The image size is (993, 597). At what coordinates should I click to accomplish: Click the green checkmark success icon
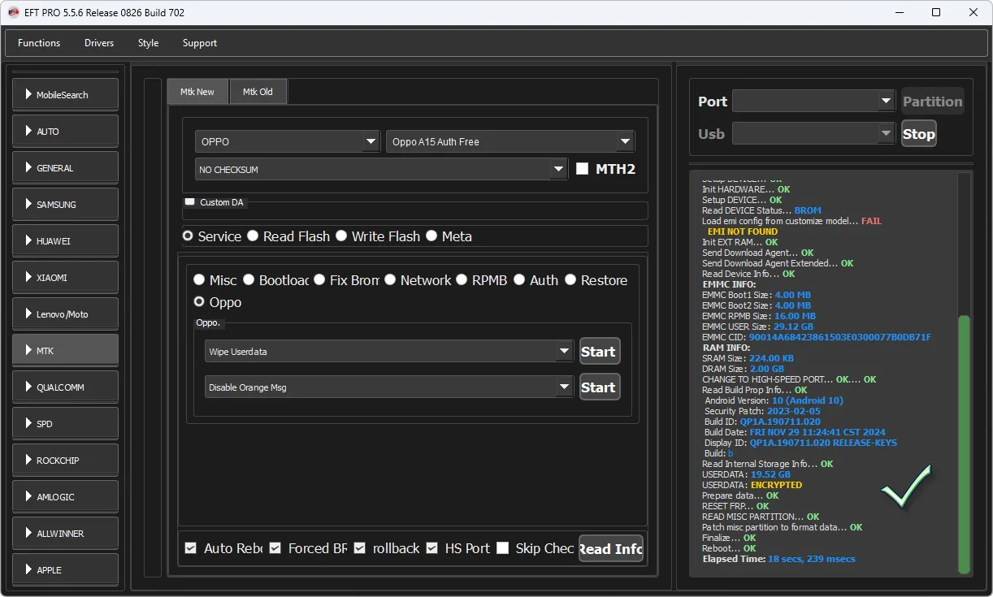[x=906, y=486]
